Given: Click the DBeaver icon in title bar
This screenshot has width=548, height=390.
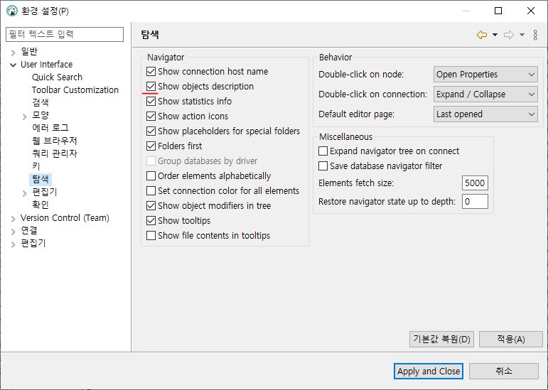Looking at the screenshot, I should 12,11.
